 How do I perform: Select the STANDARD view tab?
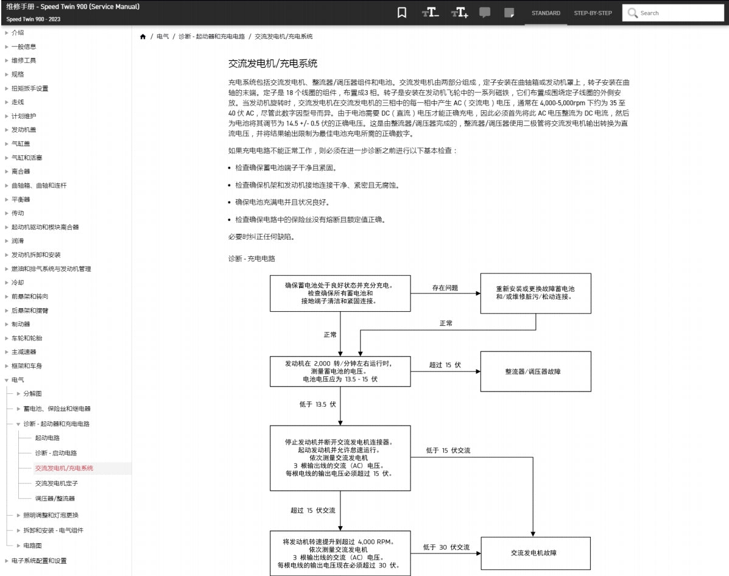(x=546, y=13)
